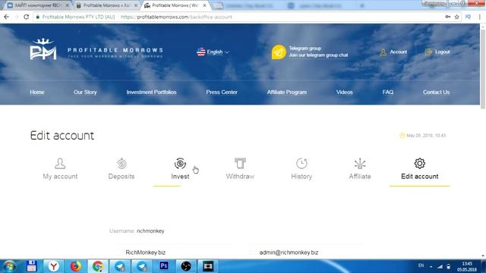Click the Account person icon in header
Image resolution: width=486 pixels, height=273 pixels.
[383, 52]
